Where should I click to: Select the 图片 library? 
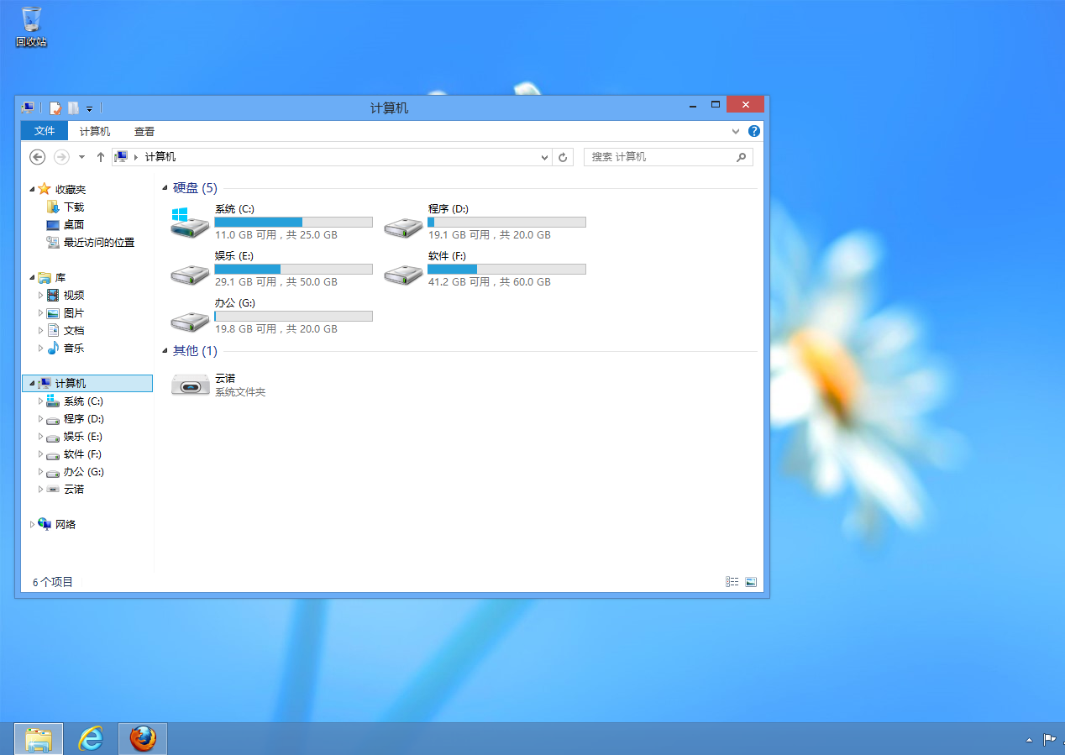click(74, 313)
